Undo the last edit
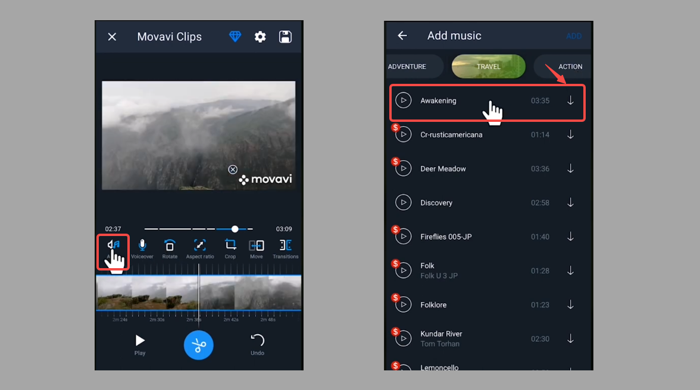 [257, 345]
